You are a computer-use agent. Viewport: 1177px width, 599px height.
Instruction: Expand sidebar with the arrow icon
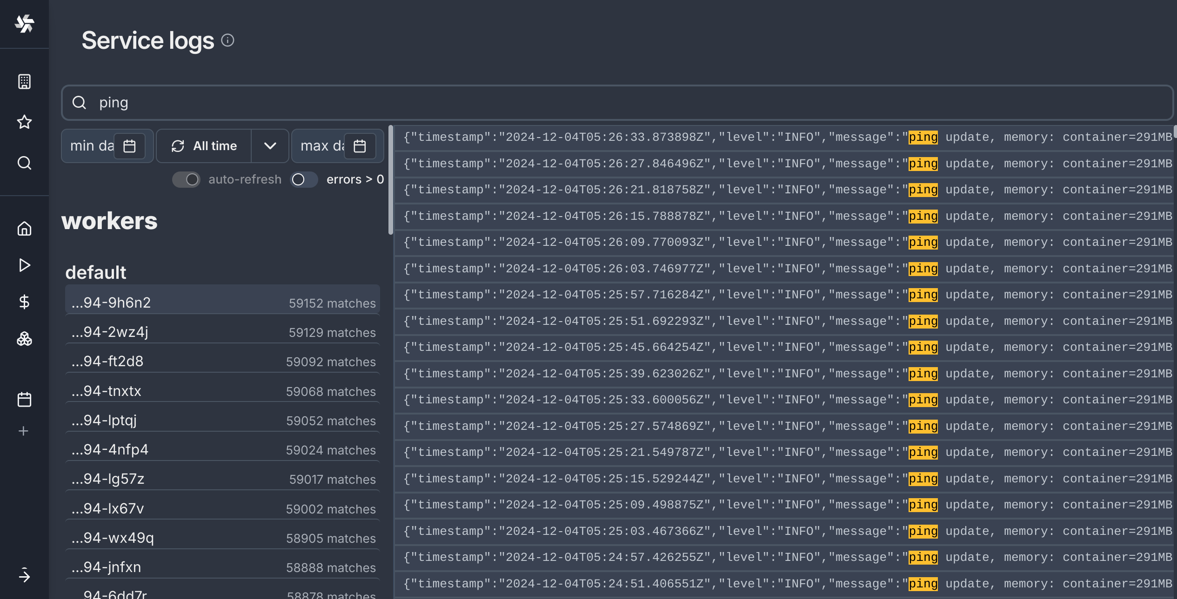tap(24, 576)
